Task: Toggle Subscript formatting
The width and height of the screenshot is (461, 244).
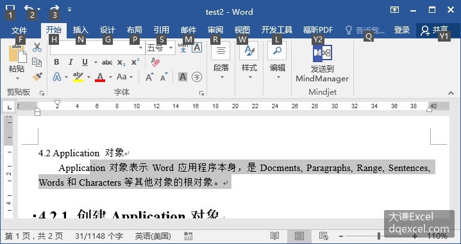Action: tap(121, 62)
